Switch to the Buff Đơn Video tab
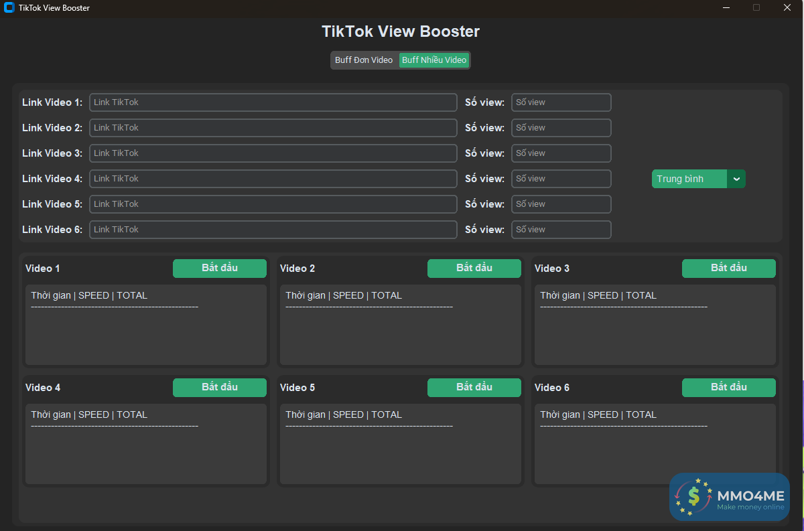804x531 pixels. tap(364, 60)
